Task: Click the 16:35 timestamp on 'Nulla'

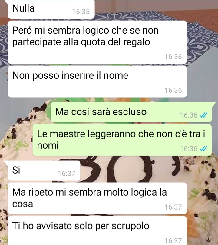Action: [81, 12]
